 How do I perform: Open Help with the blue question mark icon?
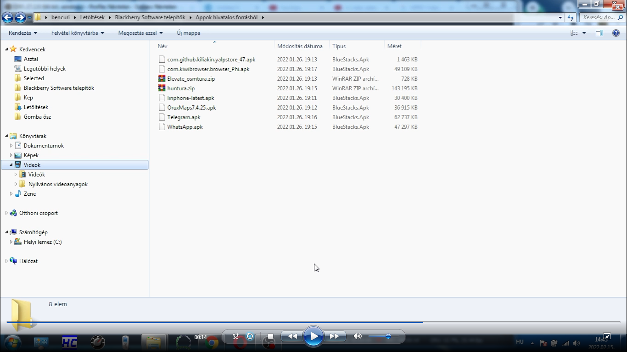(x=616, y=33)
